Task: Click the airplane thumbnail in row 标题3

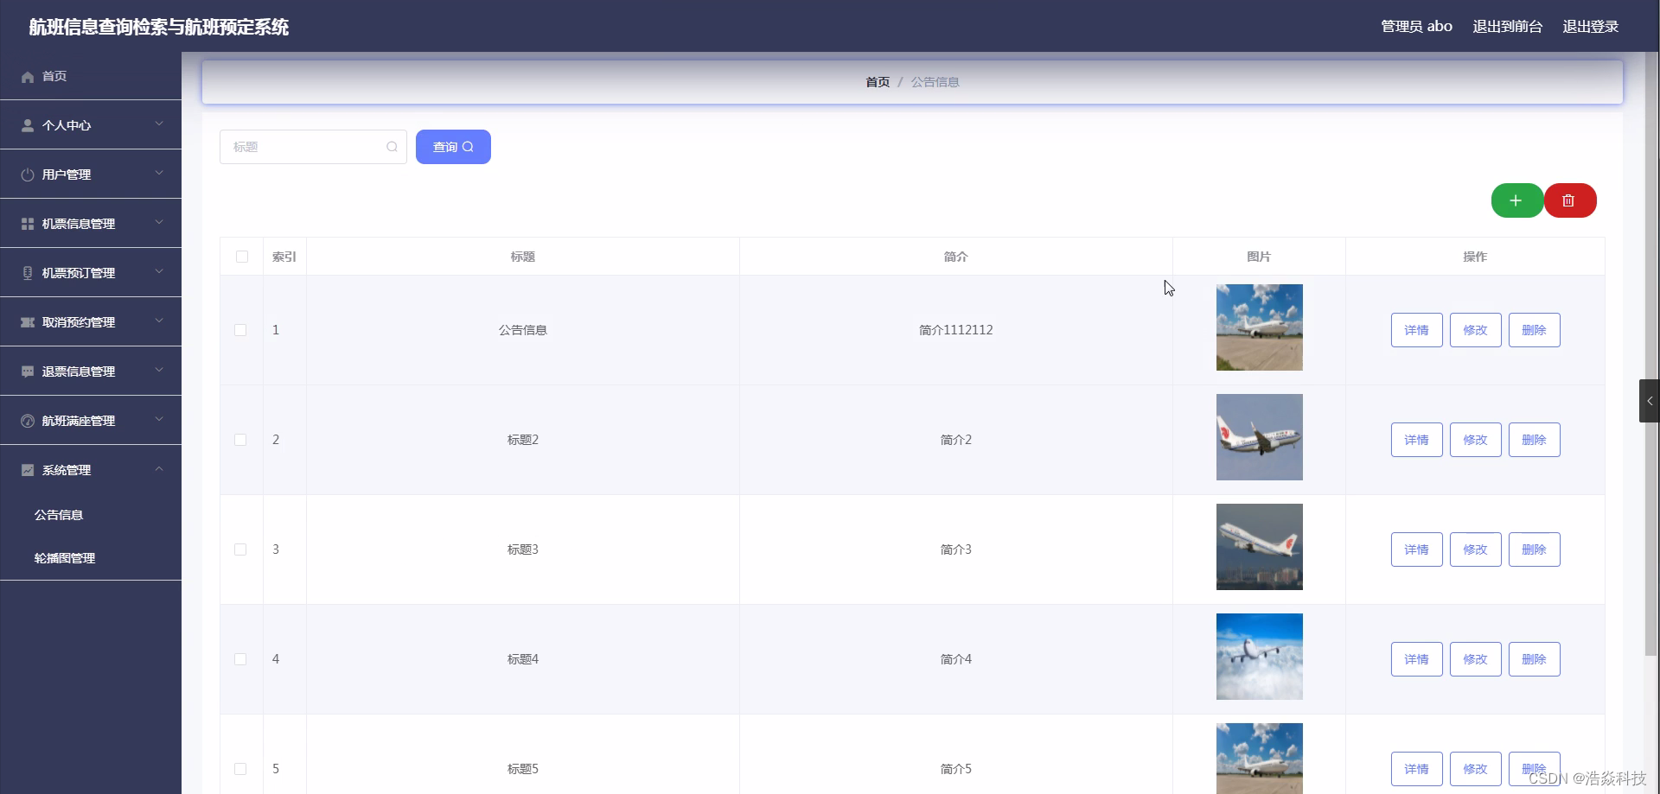Action: pos(1260,547)
